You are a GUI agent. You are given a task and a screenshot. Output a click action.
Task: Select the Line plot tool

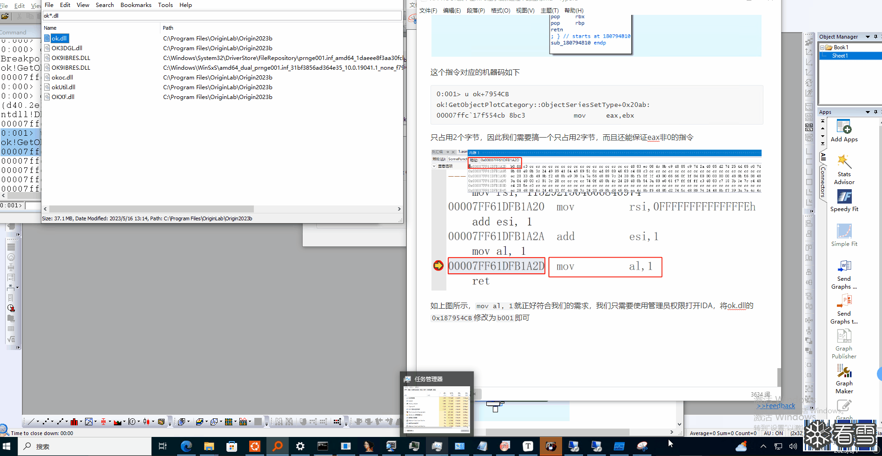pyautogui.click(x=31, y=422)
